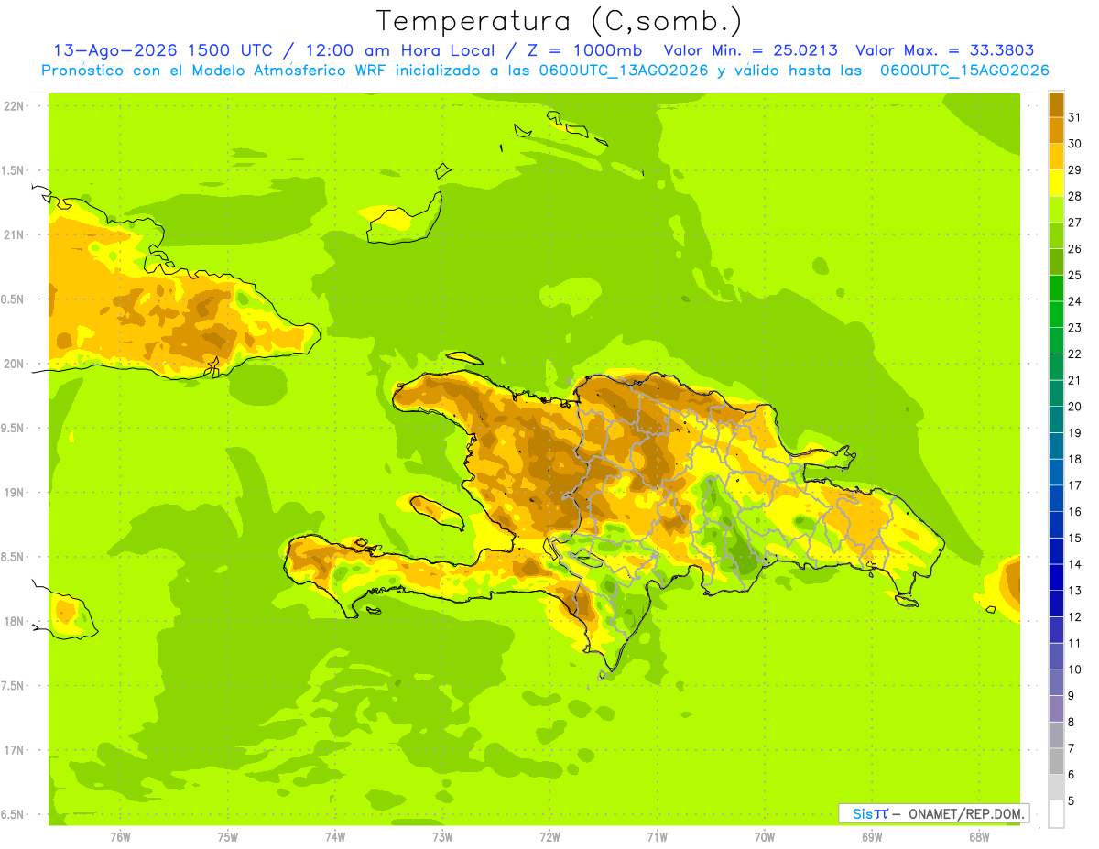
Task: Click the teal legend band between 19 and 20
Action: click(x=1056, y=419)
